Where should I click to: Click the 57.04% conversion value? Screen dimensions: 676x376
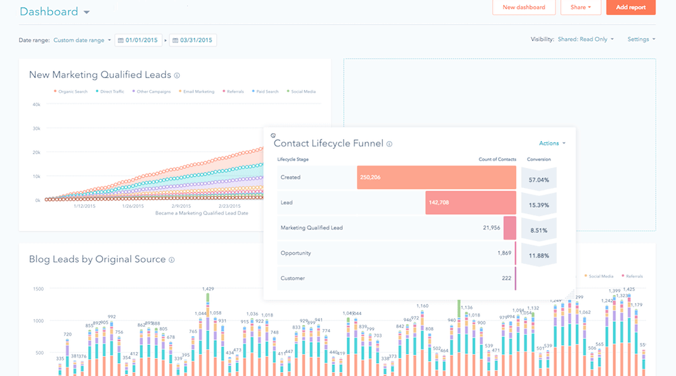click(539, 180)
